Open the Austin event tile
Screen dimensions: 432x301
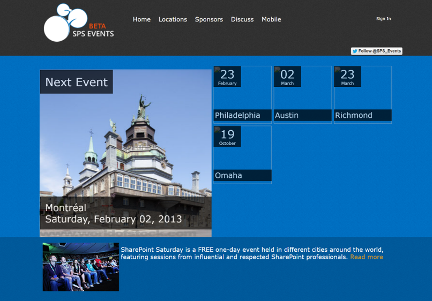click(302, 95)
